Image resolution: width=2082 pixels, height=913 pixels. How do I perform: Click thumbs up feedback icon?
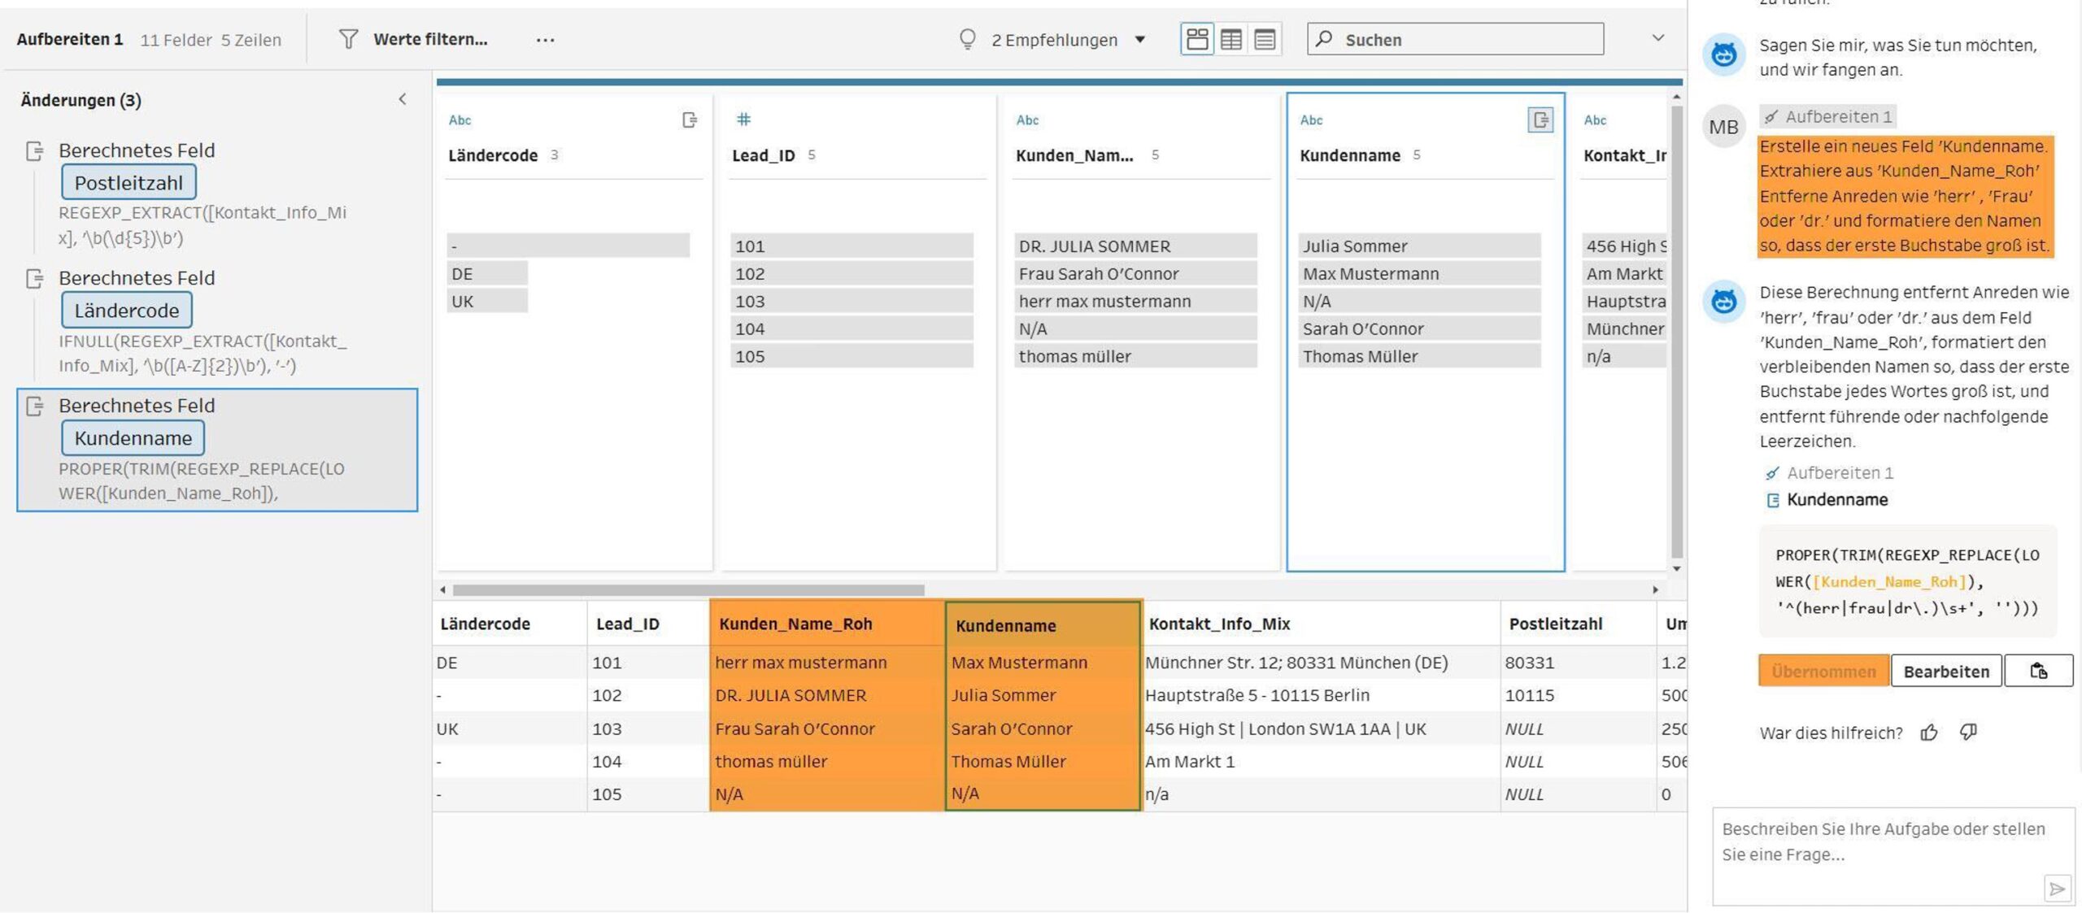click(x=1929, y=733)
